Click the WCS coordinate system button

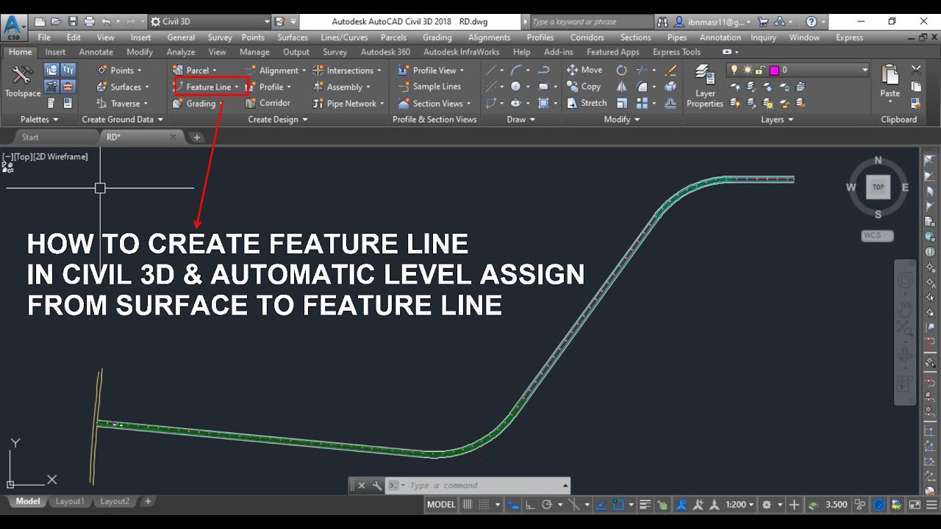click(877, 236)
